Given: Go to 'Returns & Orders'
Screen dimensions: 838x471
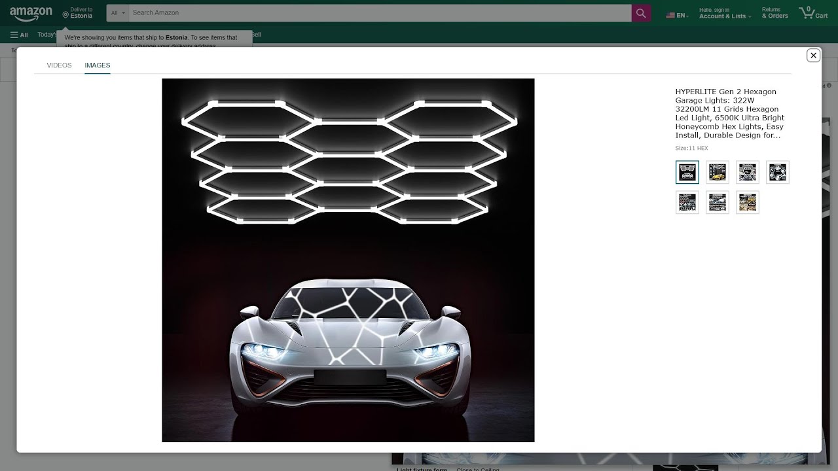Looking at the screenshot, I should point(775,13).
